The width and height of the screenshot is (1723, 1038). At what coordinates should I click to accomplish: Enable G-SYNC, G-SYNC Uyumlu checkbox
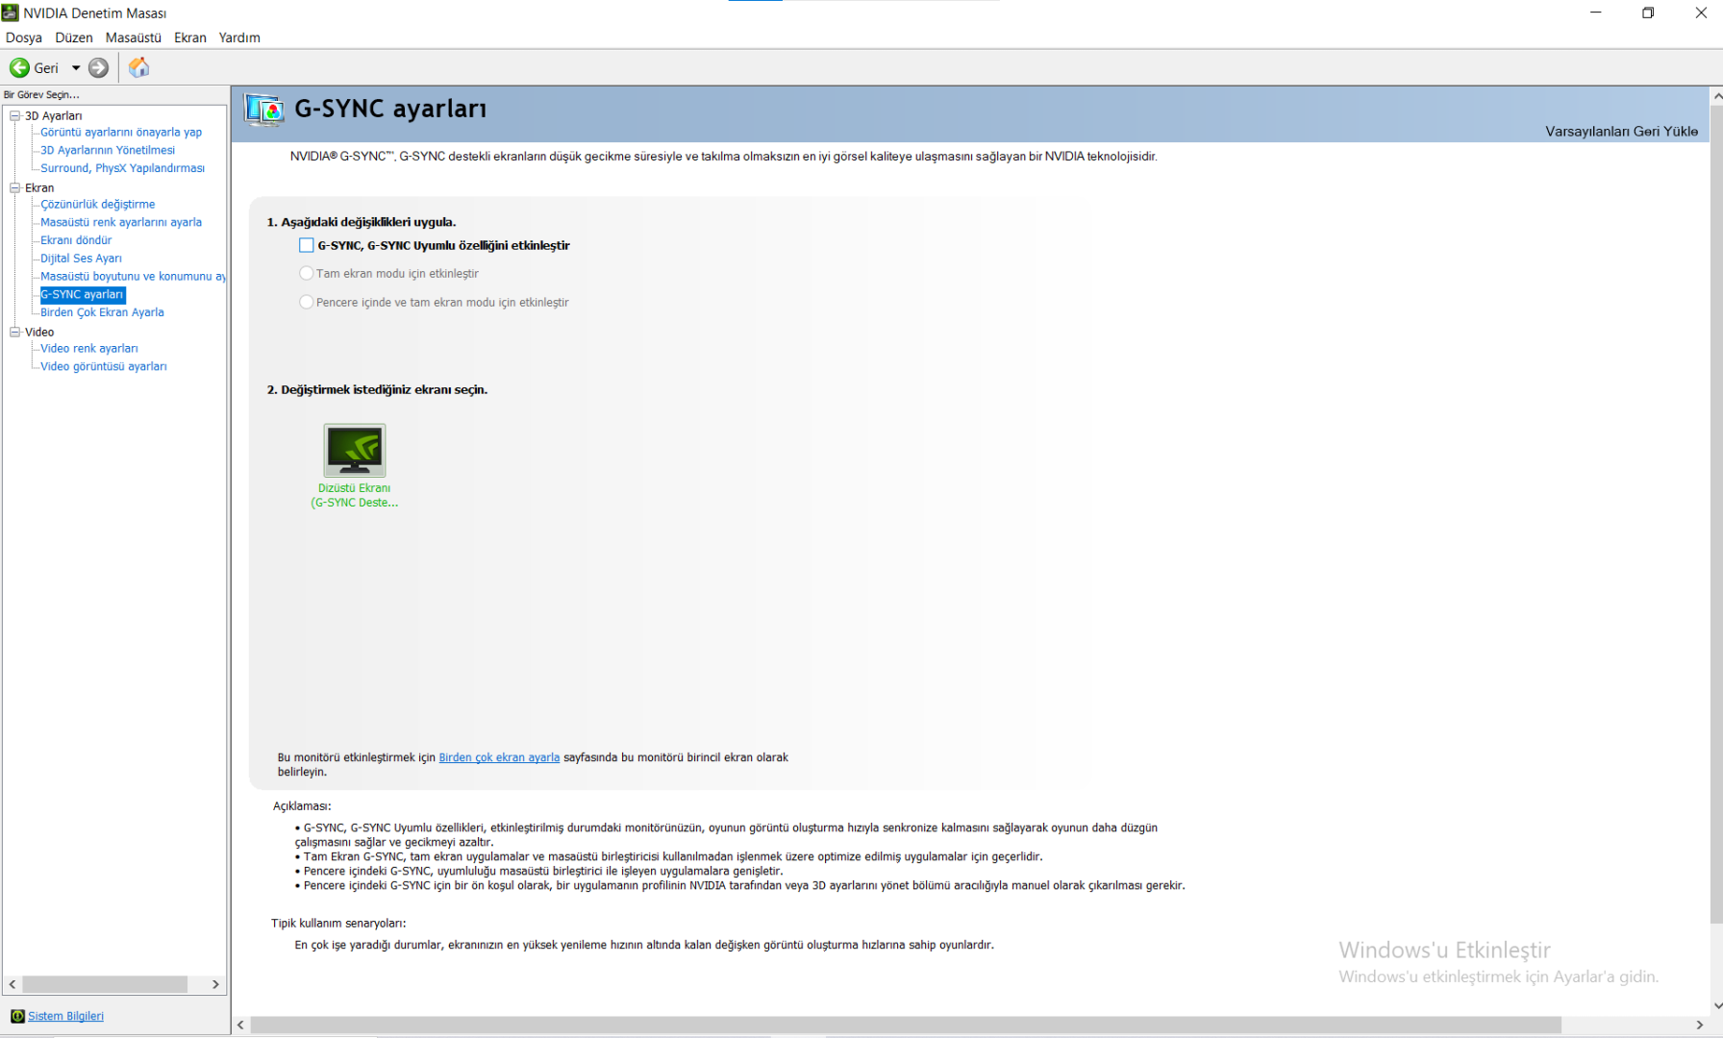tap(306, 245)
